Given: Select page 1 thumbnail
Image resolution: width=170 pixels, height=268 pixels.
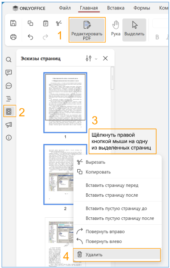Looking at the screenshot, I should tap(65, 103).
